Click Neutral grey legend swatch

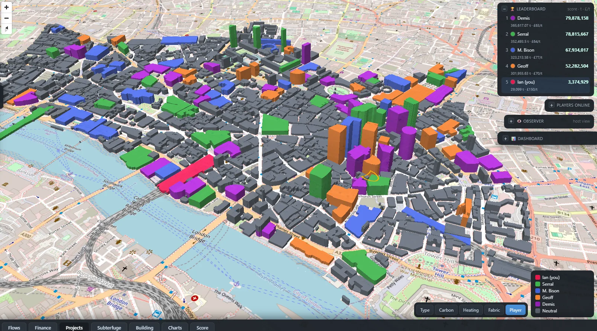(538, 311)
